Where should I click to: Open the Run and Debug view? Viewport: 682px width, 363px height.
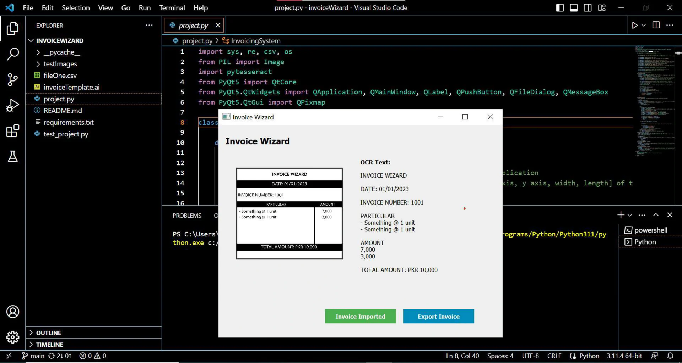point(12,105)
